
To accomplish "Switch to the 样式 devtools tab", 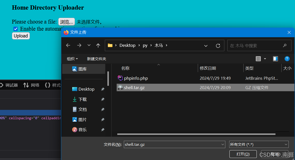I will [x=56, y=85].
